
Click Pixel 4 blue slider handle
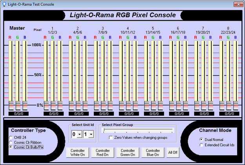(135, 106)
